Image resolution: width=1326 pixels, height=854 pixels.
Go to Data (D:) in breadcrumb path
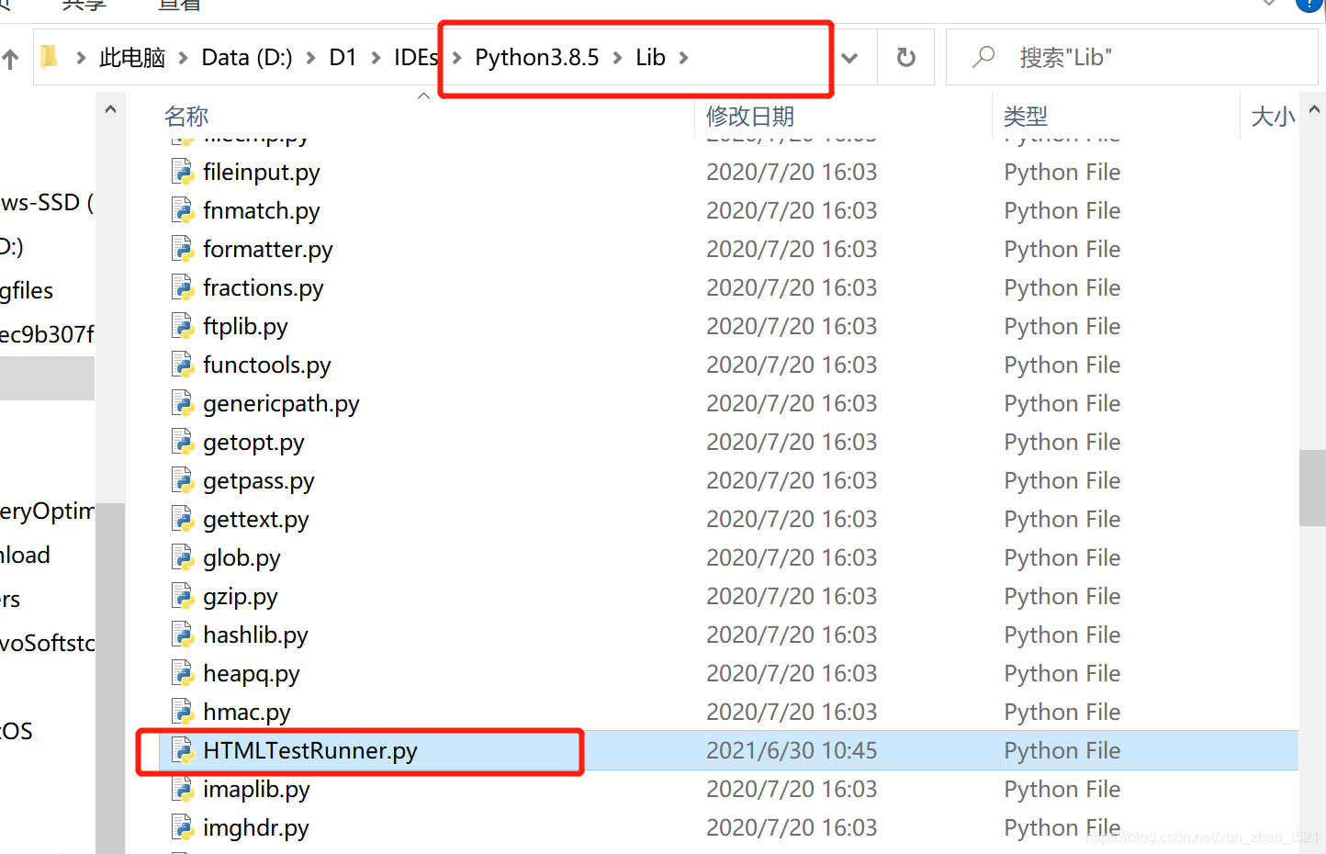point(247,58)
